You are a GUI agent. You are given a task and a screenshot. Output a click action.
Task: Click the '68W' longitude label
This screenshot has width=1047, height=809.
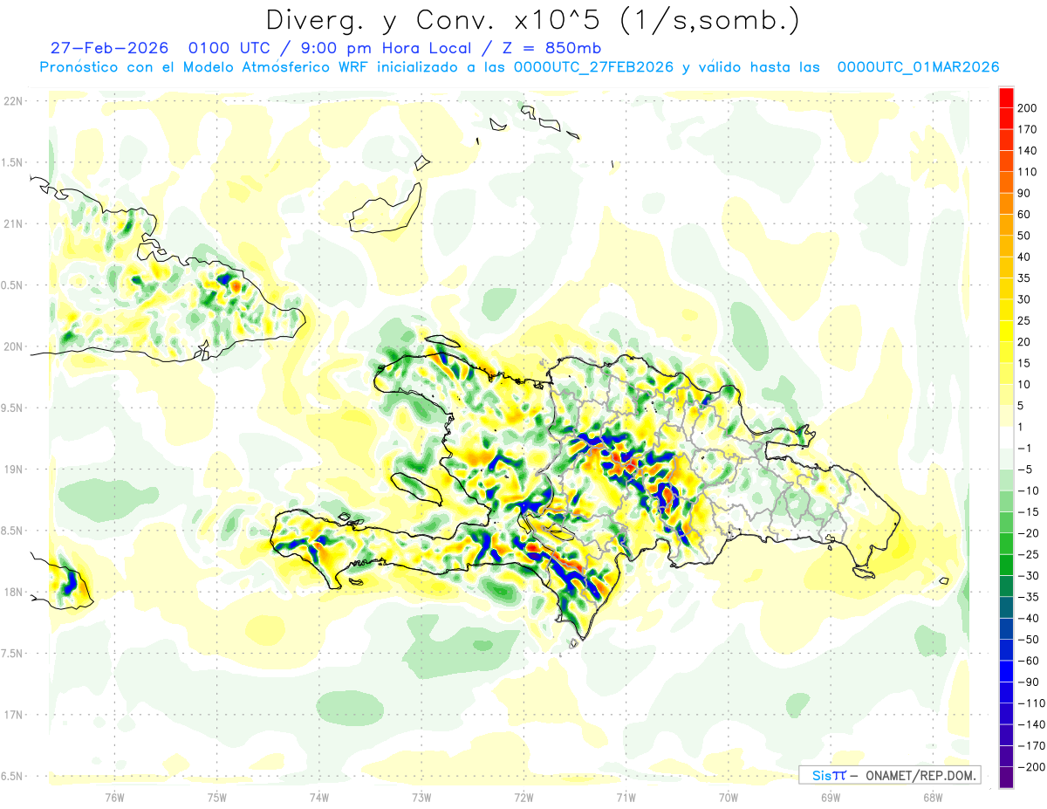[x=933, y=796]
